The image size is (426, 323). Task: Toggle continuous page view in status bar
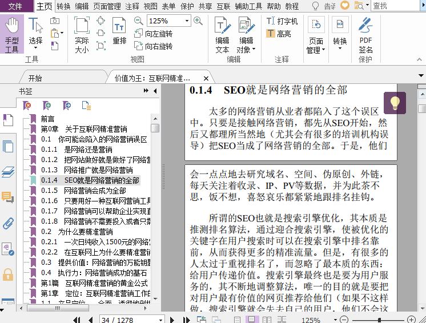[251, 320]
